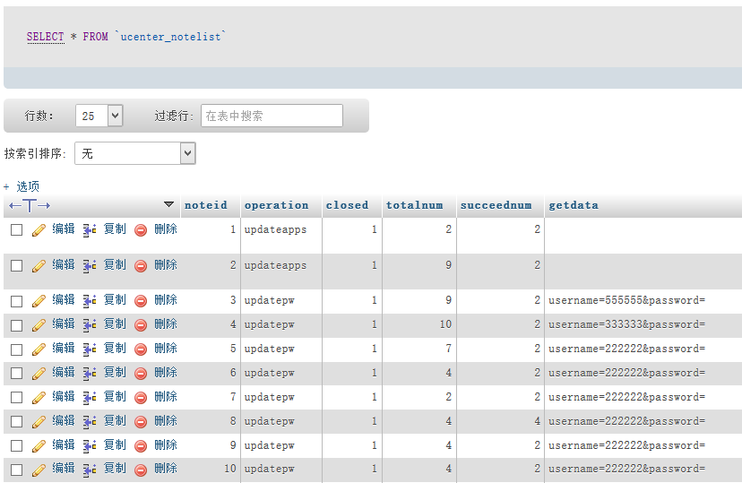Click the copy icon in row noteid 10

(90, 470)
